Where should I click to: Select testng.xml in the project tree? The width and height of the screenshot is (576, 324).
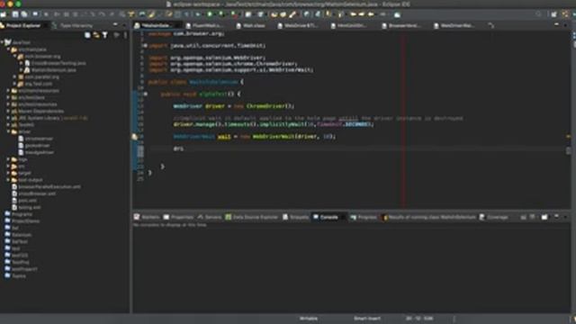(26, 207)
